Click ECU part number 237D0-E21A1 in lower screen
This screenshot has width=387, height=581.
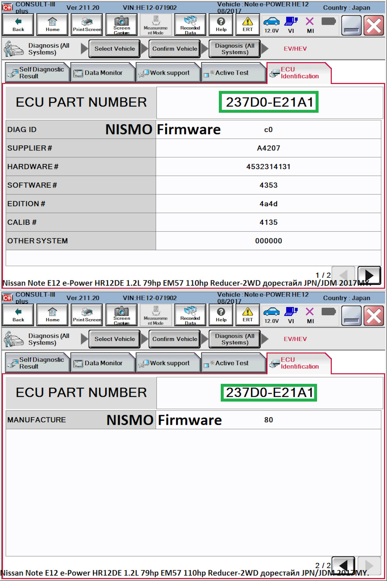pos(269,393)
